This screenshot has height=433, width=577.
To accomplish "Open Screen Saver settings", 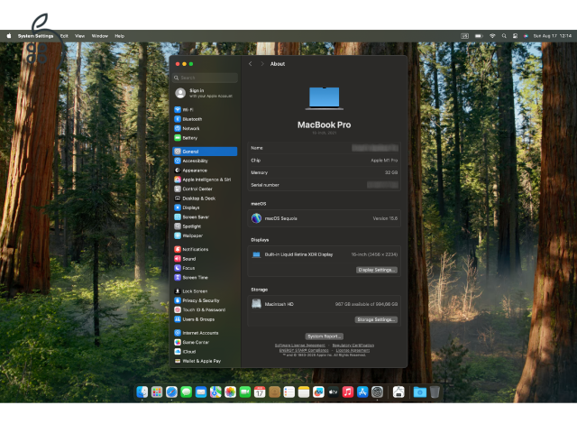I will click(x=205, y=216).
